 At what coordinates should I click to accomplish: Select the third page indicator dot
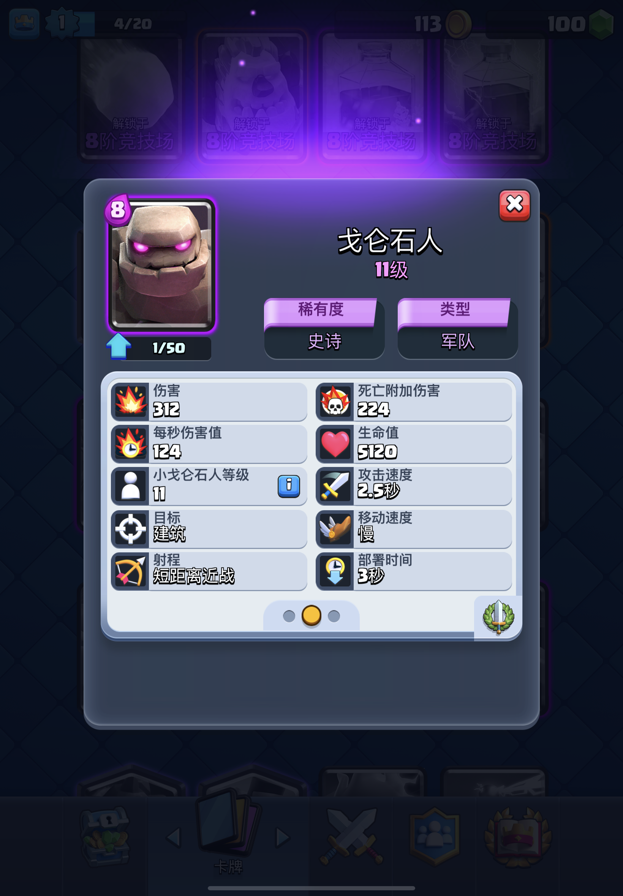tap(334, 616)
